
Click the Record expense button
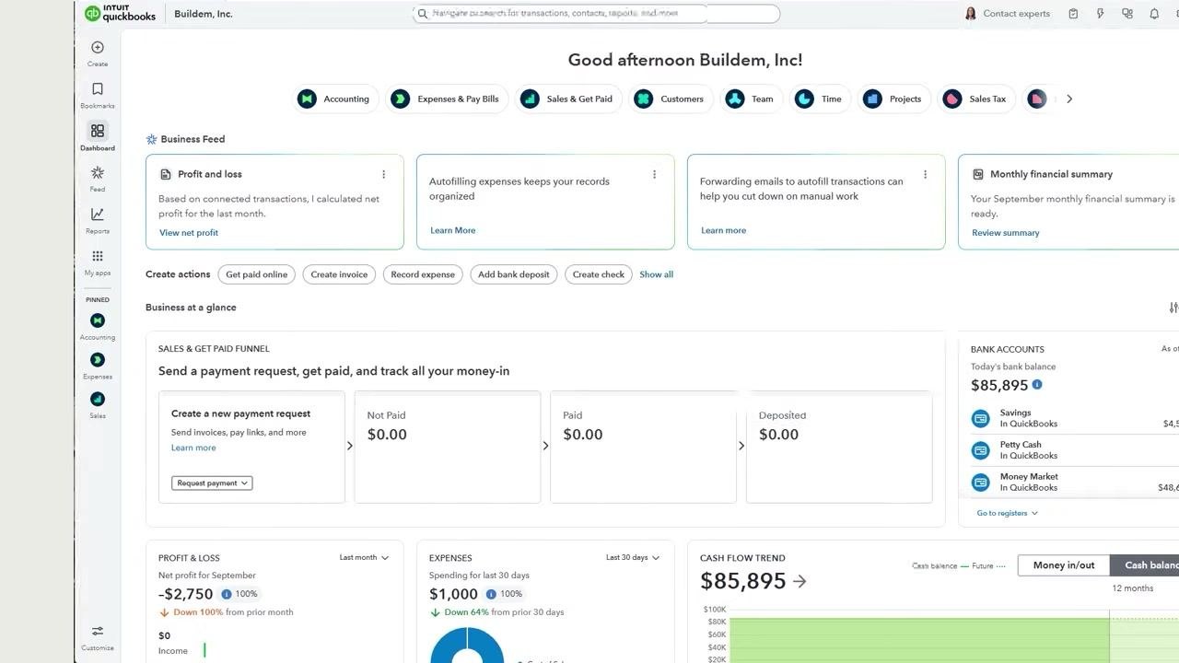tap(423, 274)
